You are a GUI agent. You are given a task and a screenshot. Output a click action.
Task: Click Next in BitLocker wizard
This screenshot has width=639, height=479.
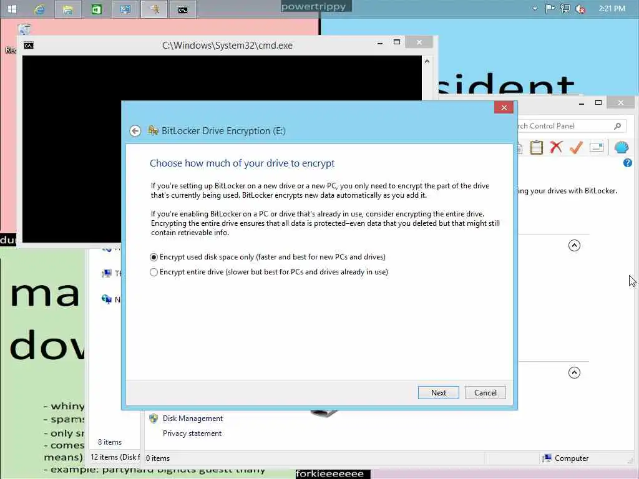pyautogui.click(x=439, y=393)
